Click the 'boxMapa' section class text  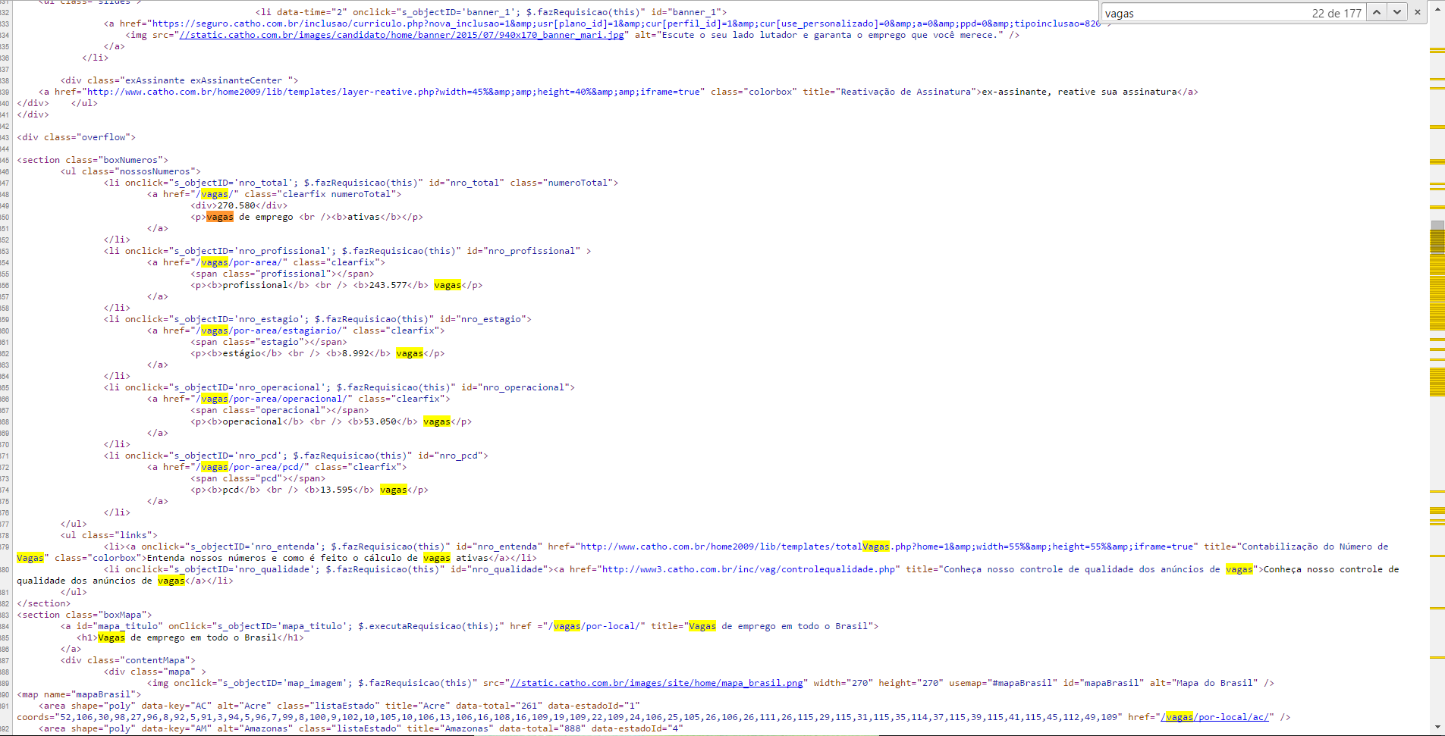[122, 615]
